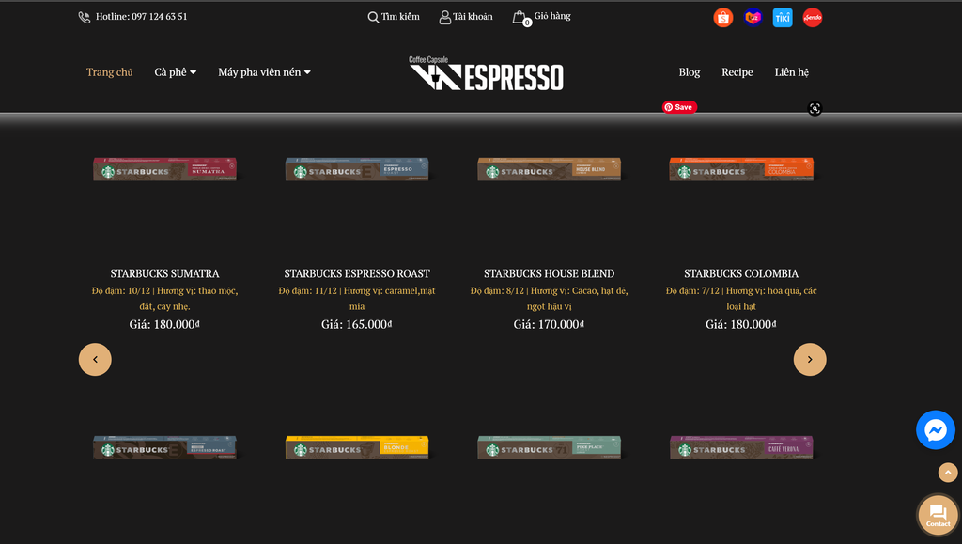Click the STARBUCKS COLOMBIA title
This screenshot has height=544, width=962.
coord(741,273)
